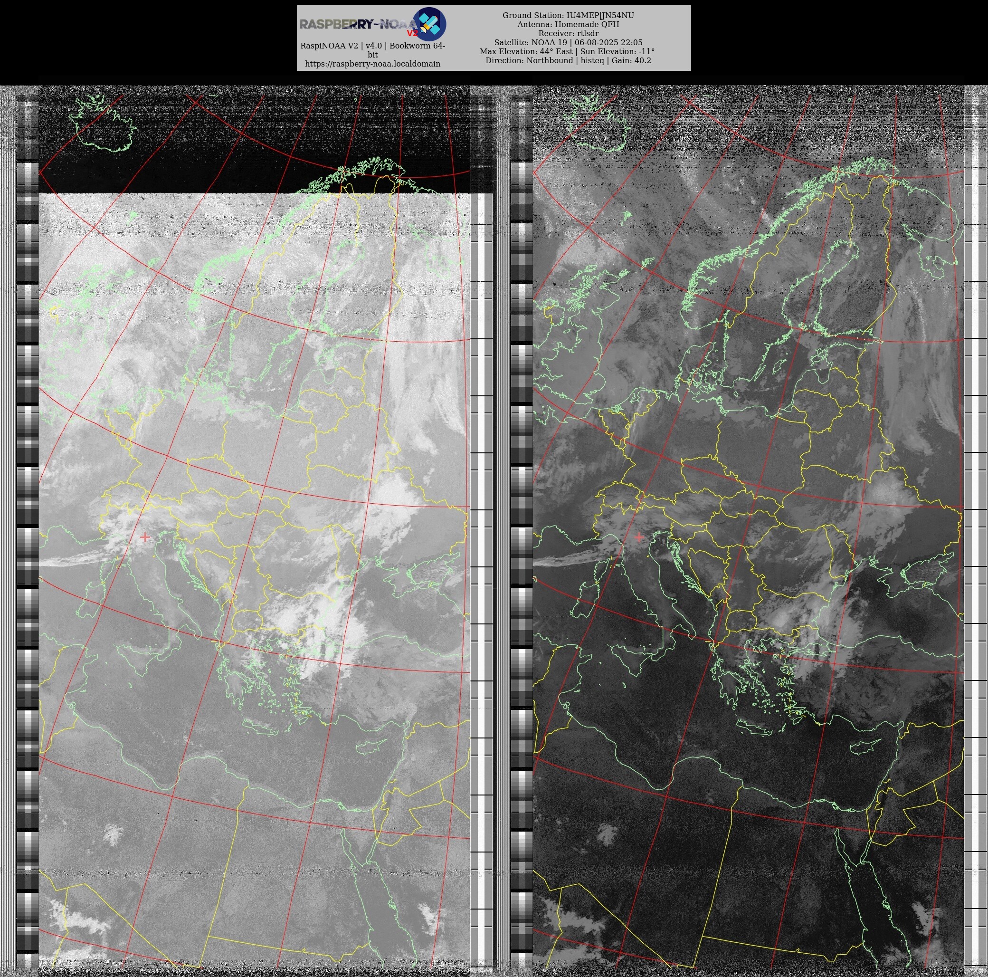Click the red ground-station cross in the left image
988x977 pixels.
click(145, 537)
